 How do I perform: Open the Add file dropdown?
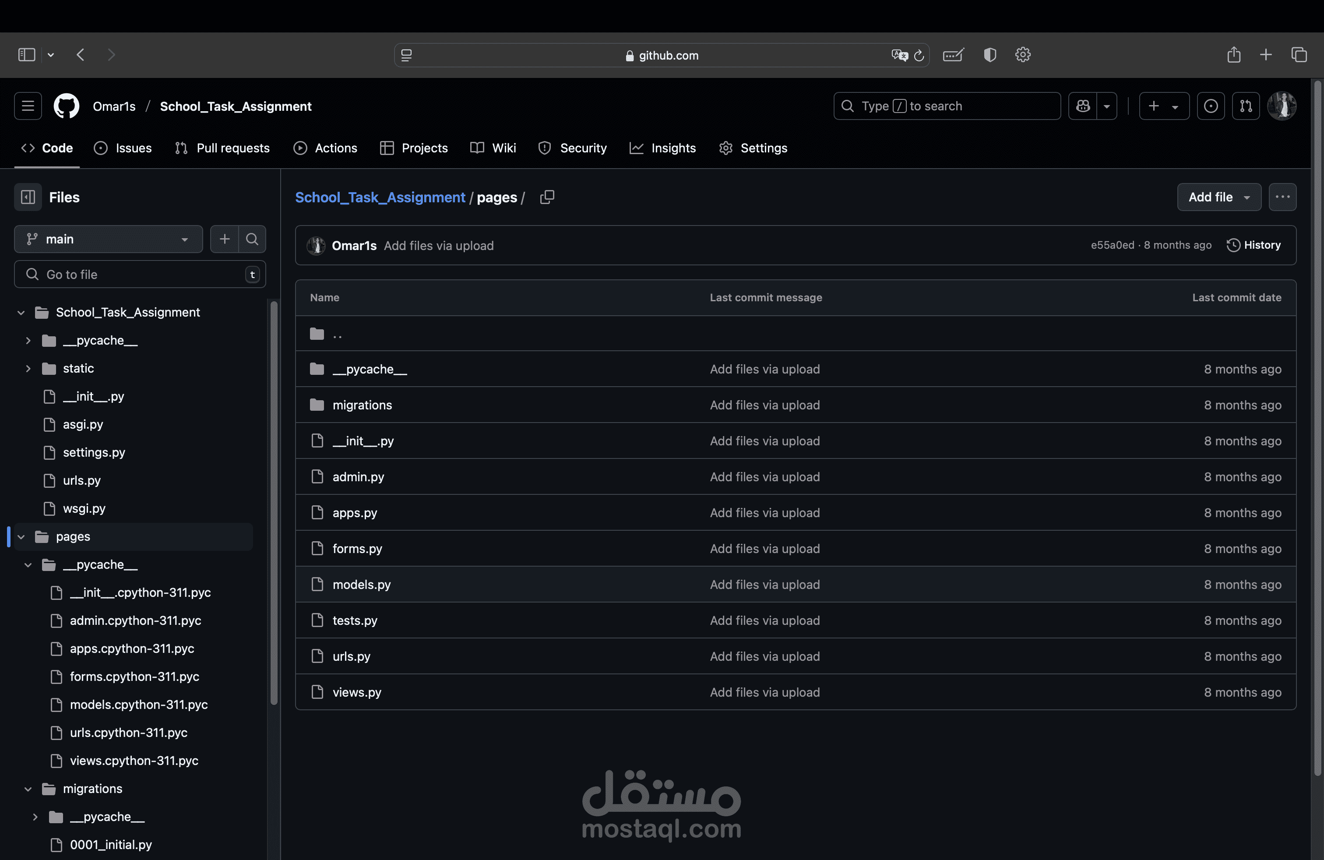(x=1219, y=197)
